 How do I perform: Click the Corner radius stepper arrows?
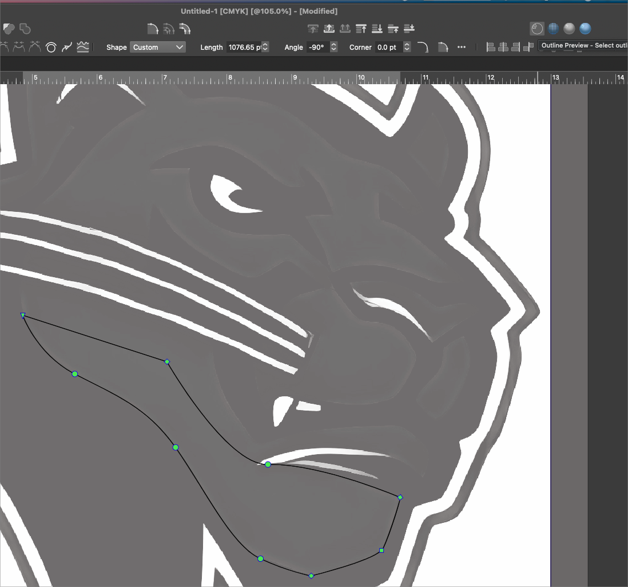click(x=407, y=48)
